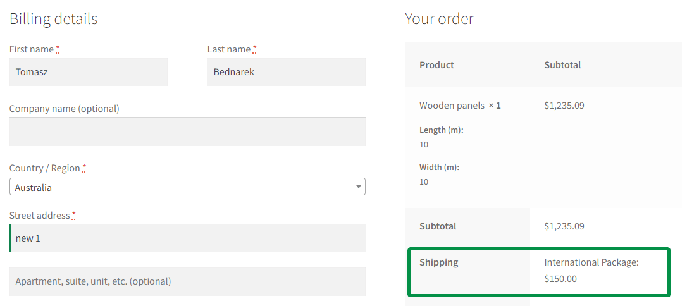Click the Billing details heading
Screen dimensions: 687x306
click(x=54, y=19)
